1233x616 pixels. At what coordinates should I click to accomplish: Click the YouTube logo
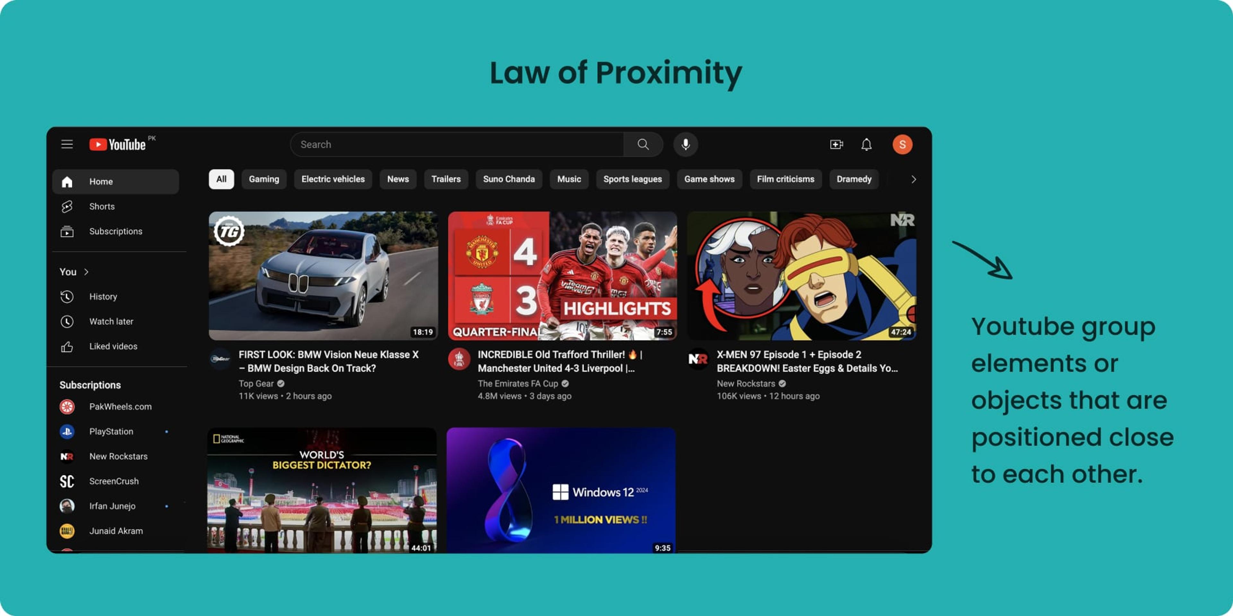point(118,144)
